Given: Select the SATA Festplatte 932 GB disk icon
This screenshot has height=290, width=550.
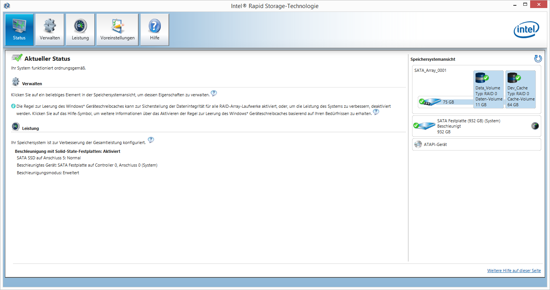Looking at the screenshot, I should tap(424, 126).
